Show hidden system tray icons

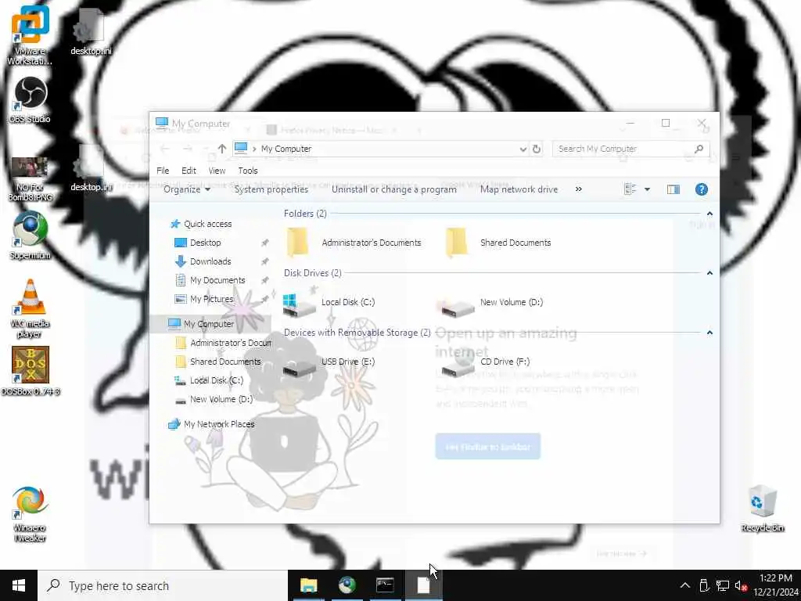[x=685, y=585]
